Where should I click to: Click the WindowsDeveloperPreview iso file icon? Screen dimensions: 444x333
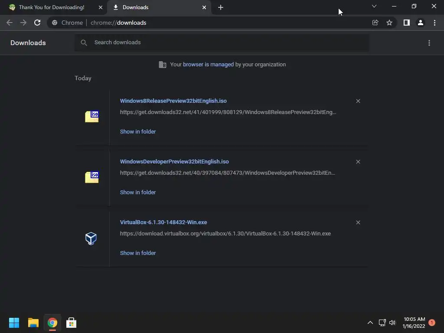click(x=92, y=177)
